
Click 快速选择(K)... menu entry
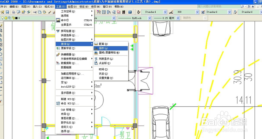pyautogui.click(x=75, y=35)
